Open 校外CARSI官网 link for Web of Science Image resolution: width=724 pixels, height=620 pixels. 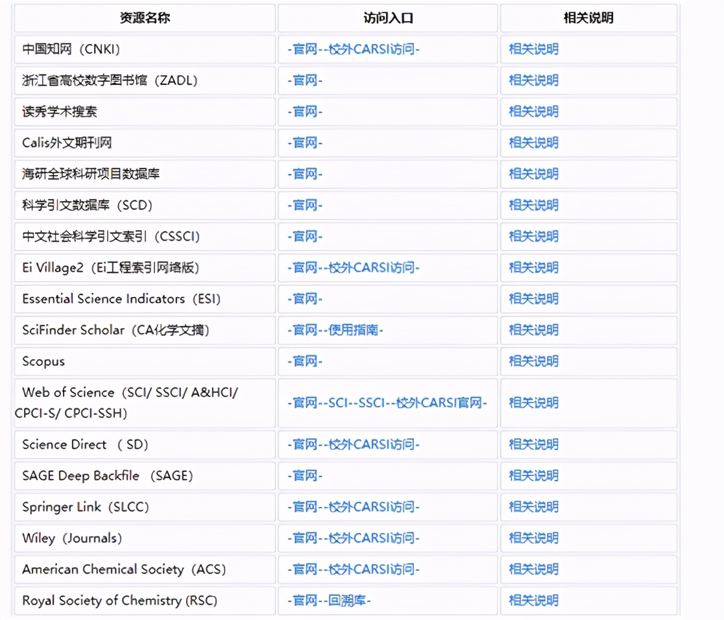(439, 403)
